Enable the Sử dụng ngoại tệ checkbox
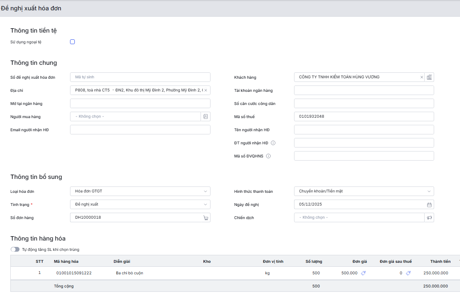 [72, 42]
